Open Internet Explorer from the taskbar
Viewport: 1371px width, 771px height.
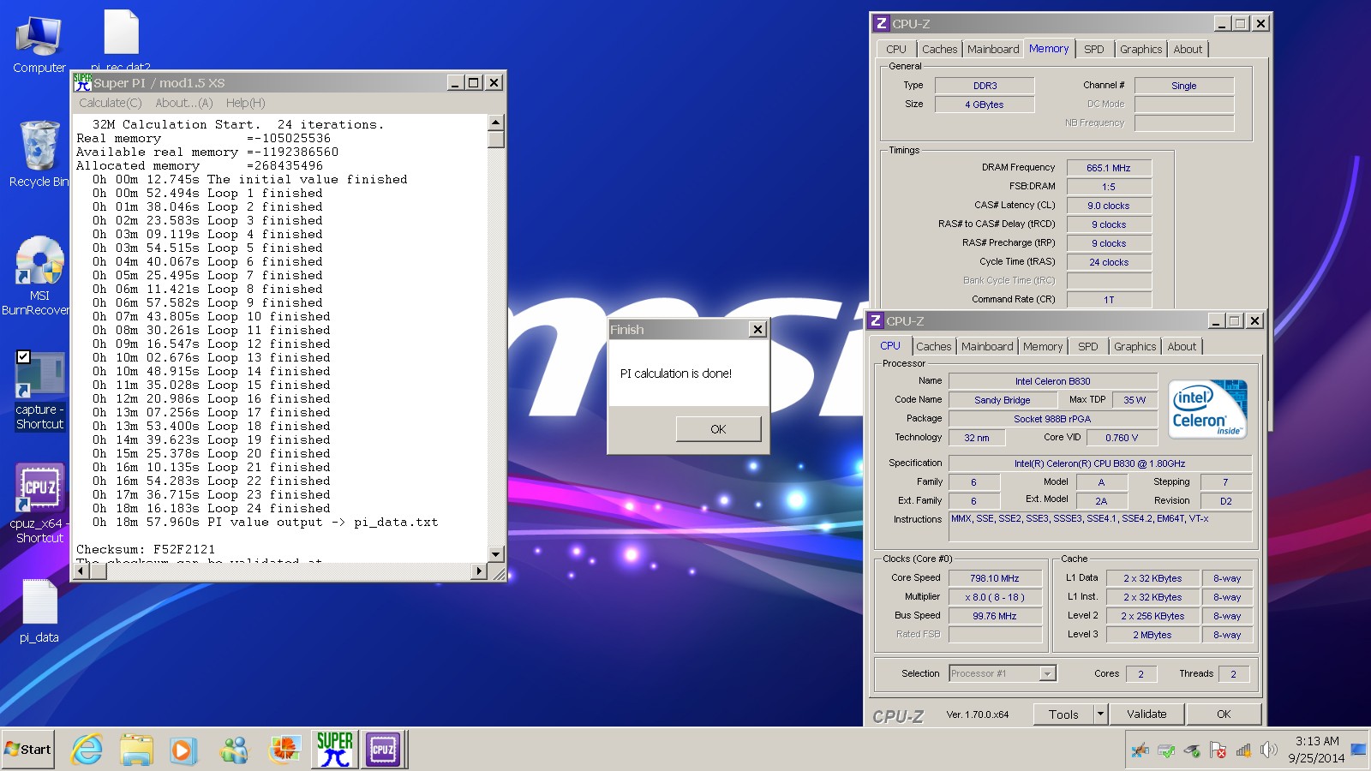[x=87, y=750]
